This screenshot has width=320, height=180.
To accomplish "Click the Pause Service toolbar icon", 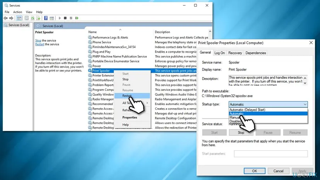I will 71,18.
